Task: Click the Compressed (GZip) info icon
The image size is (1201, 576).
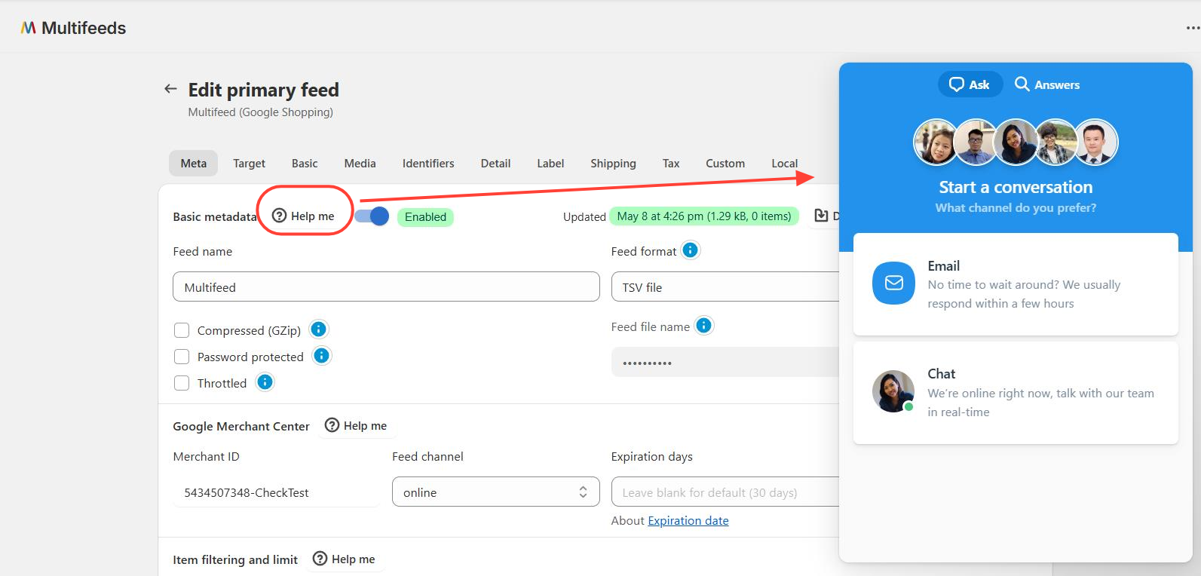Action: [319, 329]
